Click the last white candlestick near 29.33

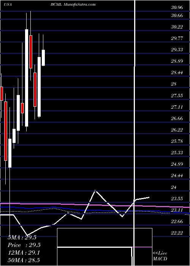pos(43,58)
